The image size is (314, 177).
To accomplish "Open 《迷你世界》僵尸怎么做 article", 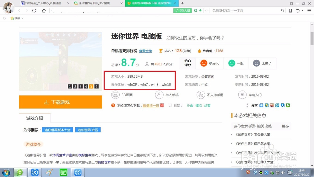I will click(253, 144).
